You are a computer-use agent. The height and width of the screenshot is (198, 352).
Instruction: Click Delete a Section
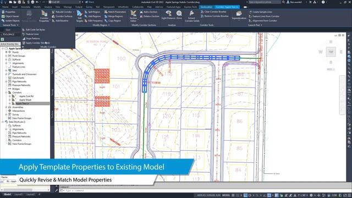coord(150,16)
